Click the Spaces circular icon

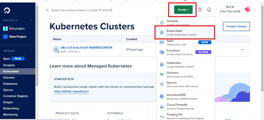point(162,84)
